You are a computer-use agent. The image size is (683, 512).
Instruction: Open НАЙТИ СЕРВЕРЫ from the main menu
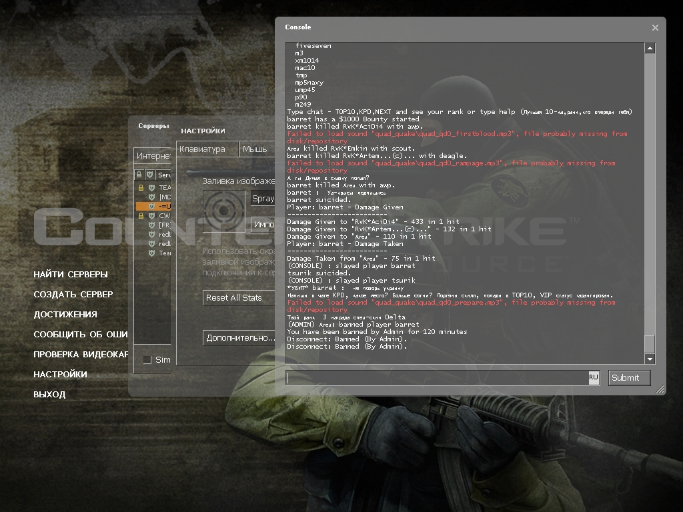[71, 274]
